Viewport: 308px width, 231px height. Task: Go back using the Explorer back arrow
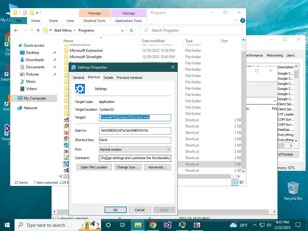coord(16,30)
